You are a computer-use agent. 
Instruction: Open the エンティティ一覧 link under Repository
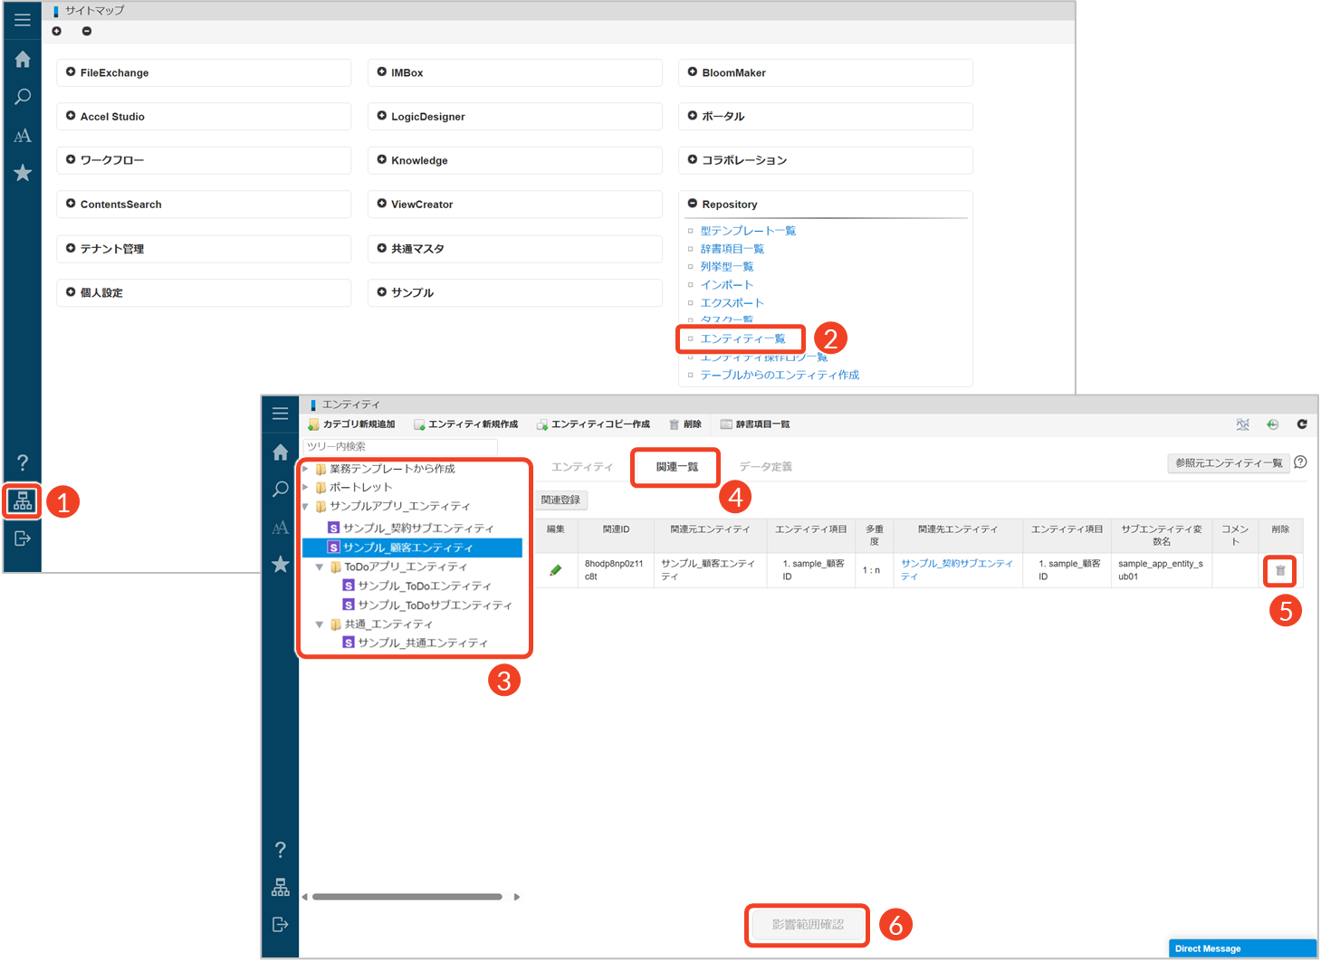click(742, 339)
